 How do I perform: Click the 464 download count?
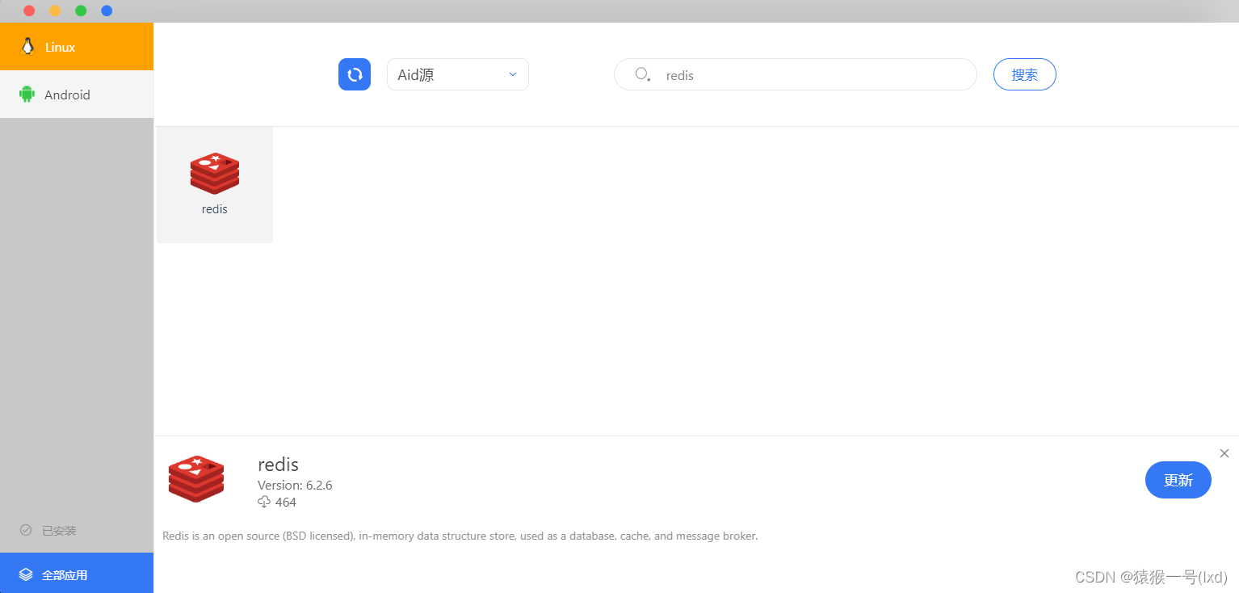pos(286,503)
